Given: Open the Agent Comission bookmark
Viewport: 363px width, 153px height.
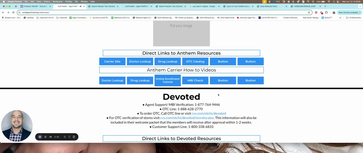Looking at the screenshot, I should point(78,18).
